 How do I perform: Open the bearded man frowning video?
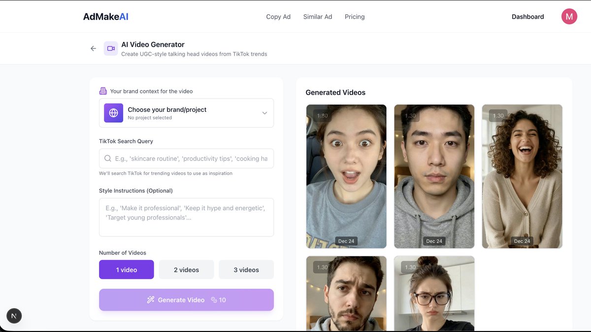point(346,293)
